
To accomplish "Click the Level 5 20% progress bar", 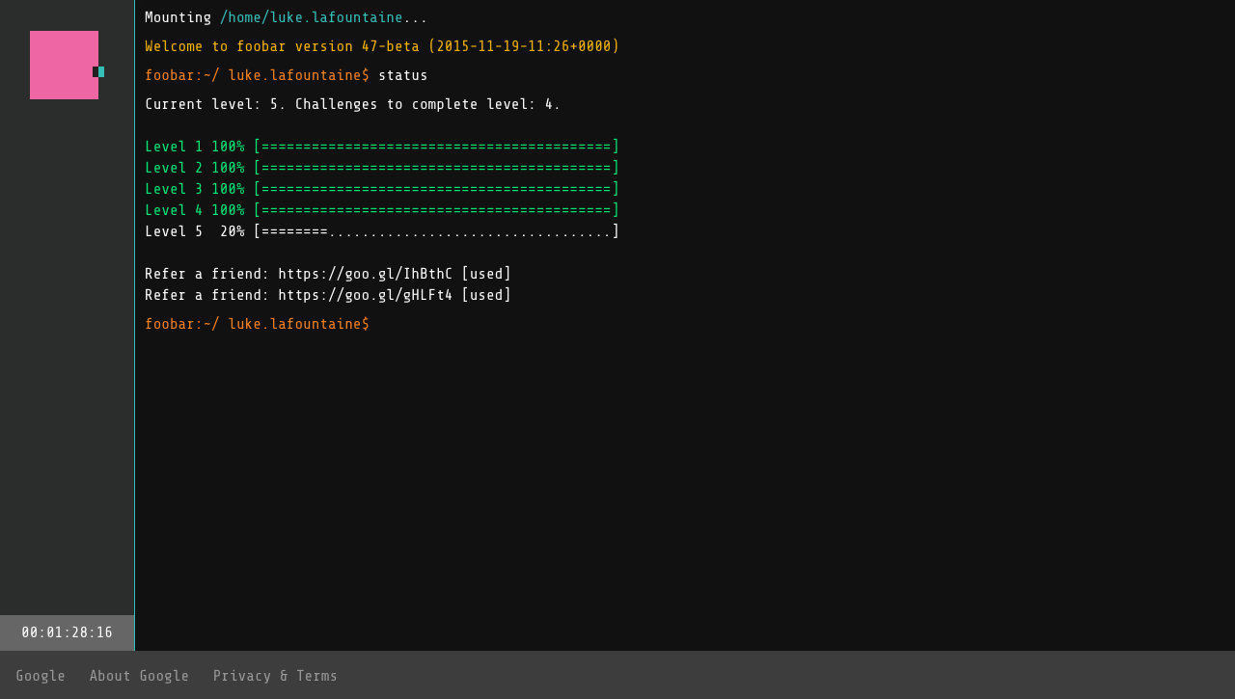I will (435, 231).
